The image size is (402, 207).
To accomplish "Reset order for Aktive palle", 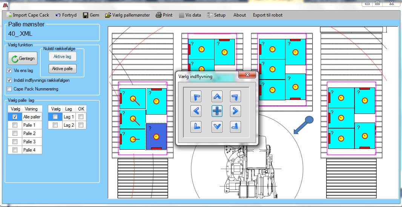I will coord(62,69).
